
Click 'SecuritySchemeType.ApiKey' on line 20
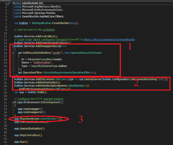tap(49, 66)
